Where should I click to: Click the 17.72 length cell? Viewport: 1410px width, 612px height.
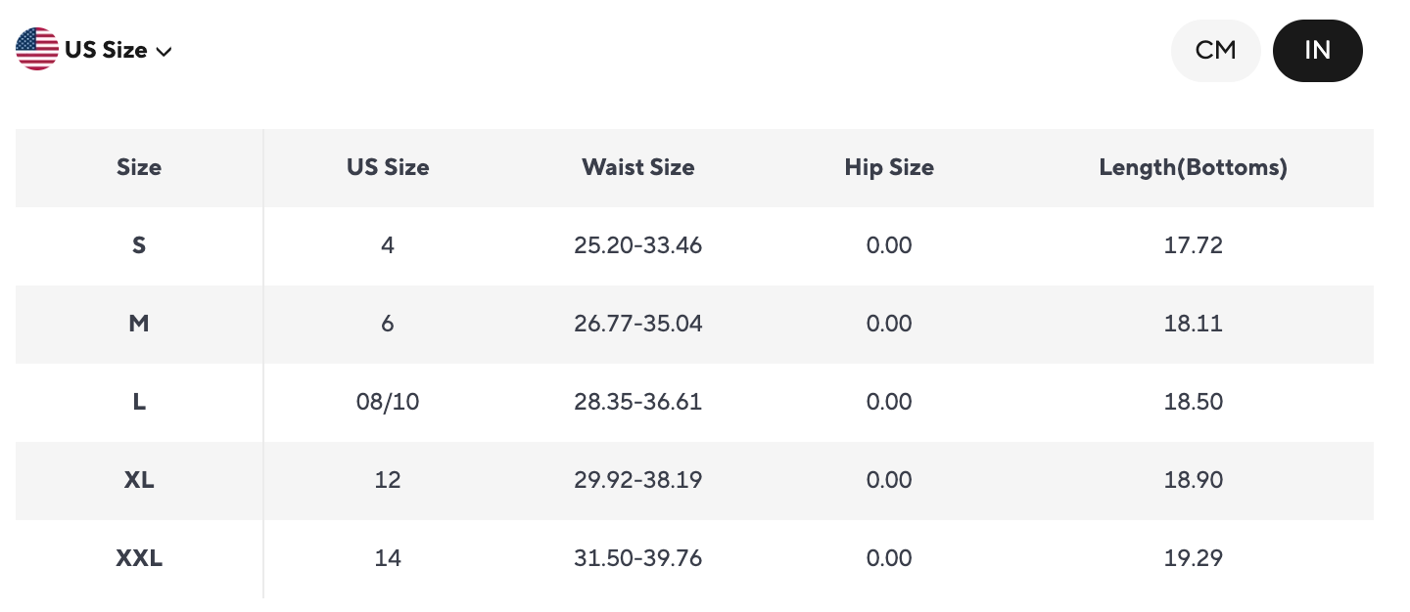coord(1193,245)
